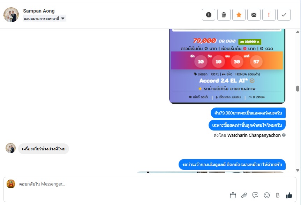
Task: Open saved replies speech bubble icon
Action: point(255,195)
